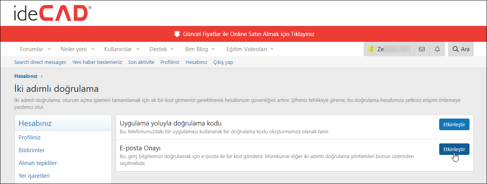Expand the Neler yeni dropdown arrow
The width and height of the screenshot is (487, 184).
[93, 50]
